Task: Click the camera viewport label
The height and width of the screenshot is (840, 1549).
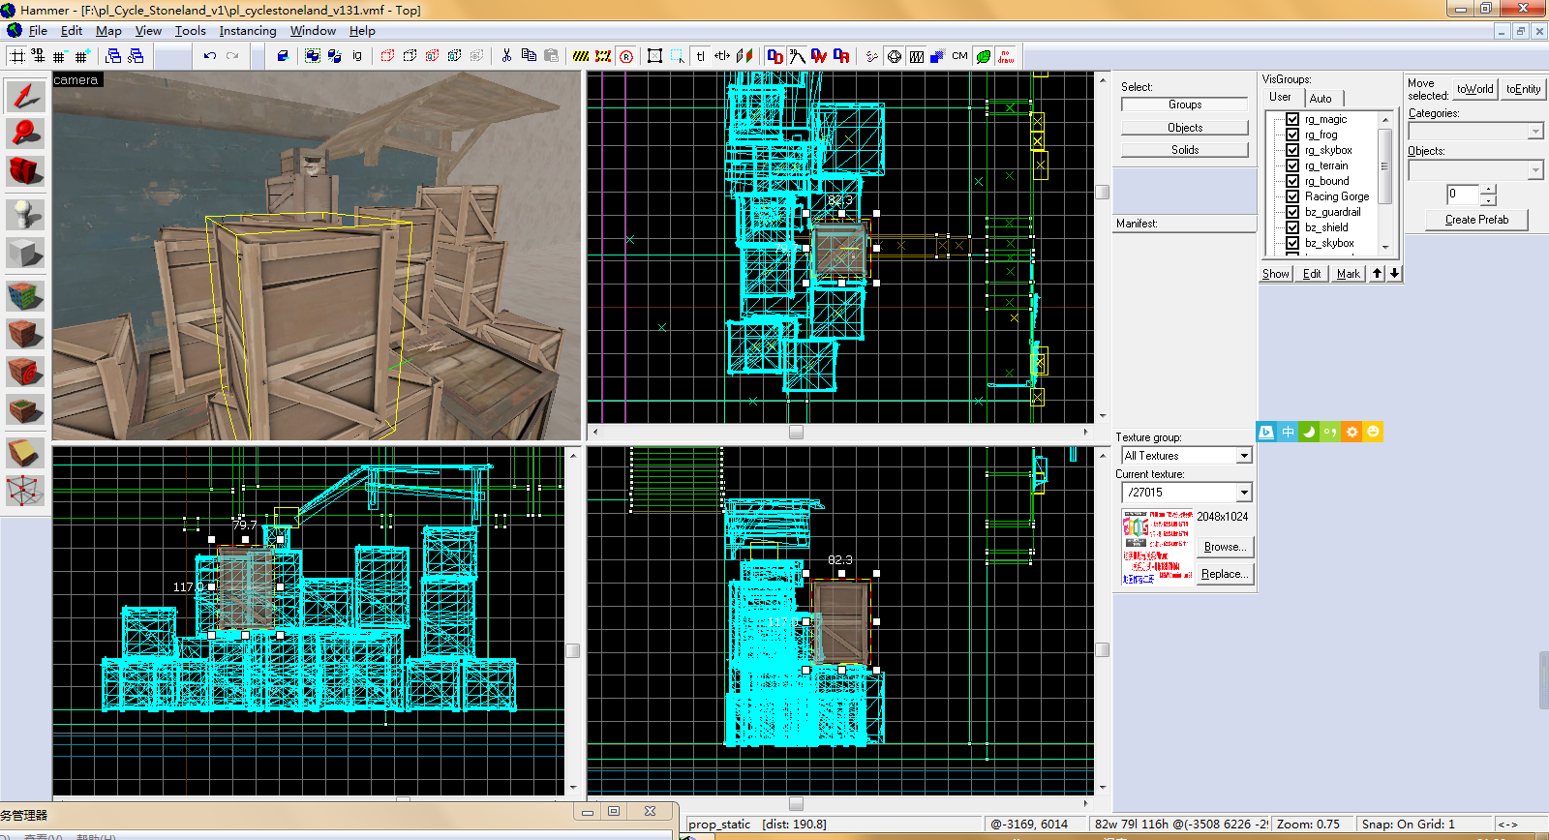Action: 76,80
